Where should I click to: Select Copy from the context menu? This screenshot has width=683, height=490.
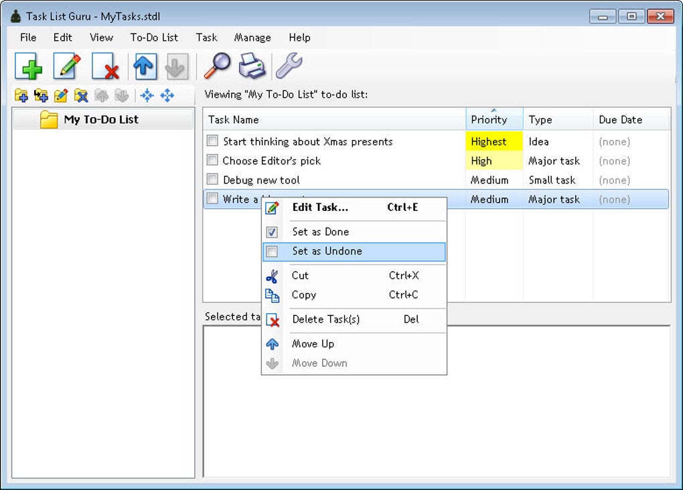pyautogui.click(x=354, y=296)
